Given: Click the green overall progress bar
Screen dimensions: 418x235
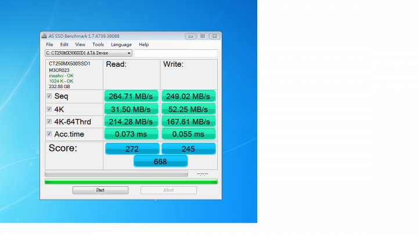Looking at the screenshot, I should pos(131,182).
